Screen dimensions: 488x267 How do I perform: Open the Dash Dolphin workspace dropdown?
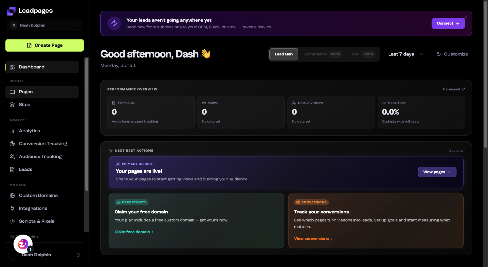click(x=44, y=25)
